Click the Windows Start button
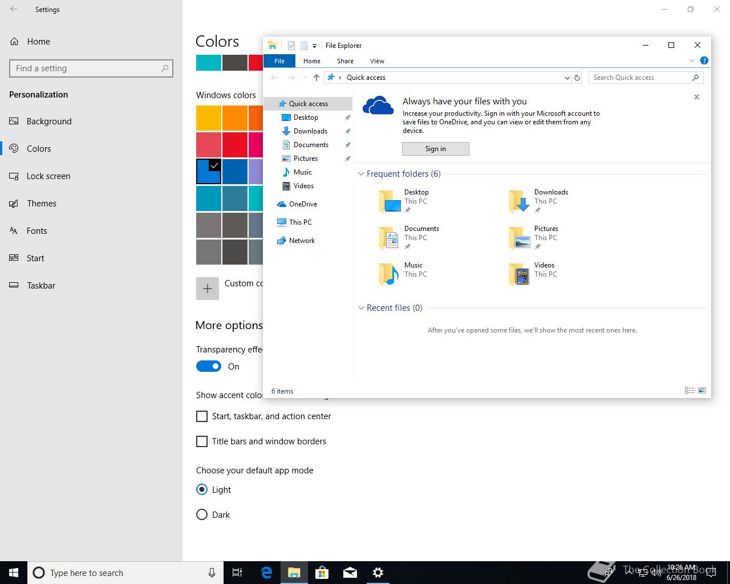The height and width of the screenshot is (584, 730). (14, 573)
